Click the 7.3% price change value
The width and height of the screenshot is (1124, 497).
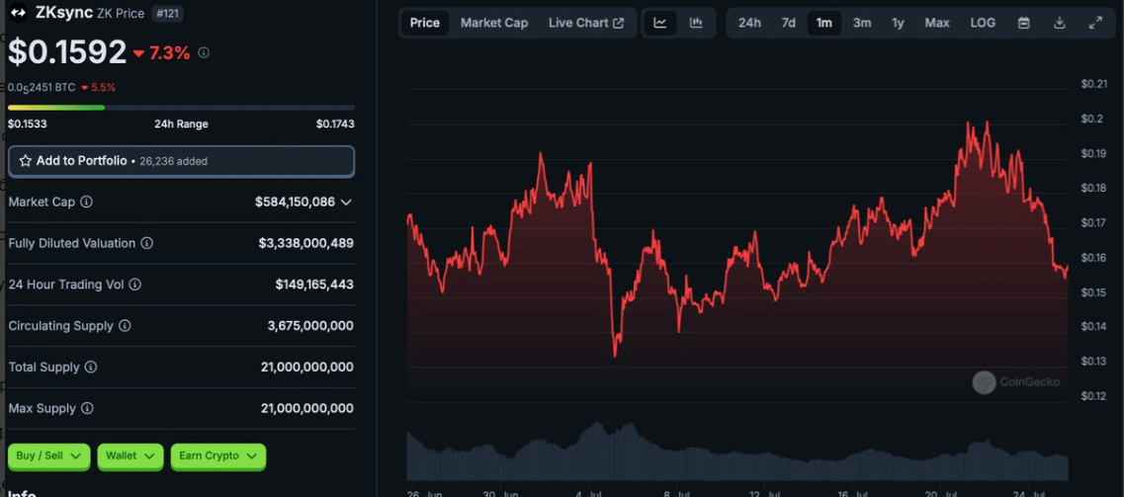coord(169,53)
